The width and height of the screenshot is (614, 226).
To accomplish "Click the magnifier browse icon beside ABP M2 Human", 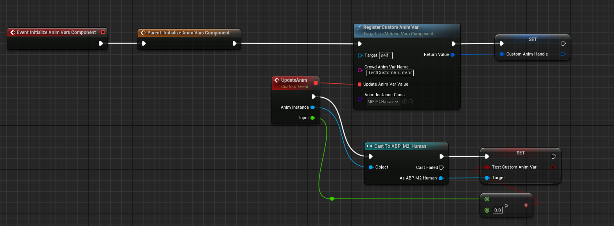I will coord(411,102).
